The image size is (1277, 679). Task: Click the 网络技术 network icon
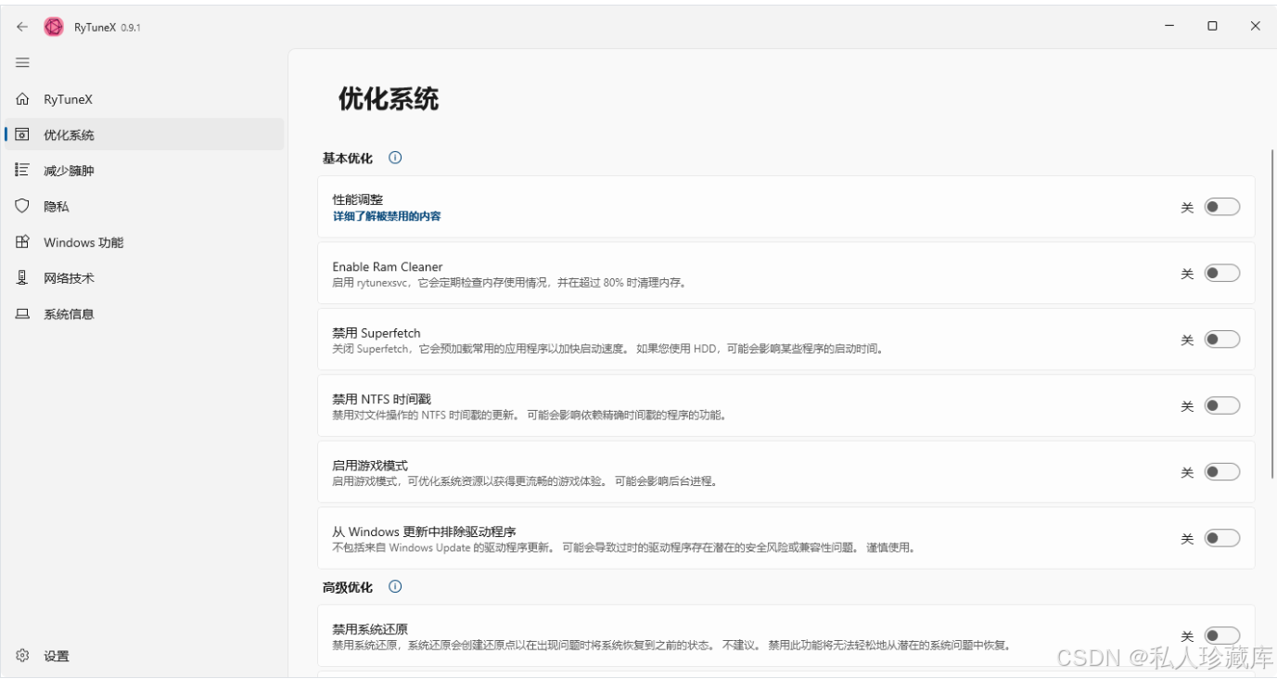click(x=23, y=278)
